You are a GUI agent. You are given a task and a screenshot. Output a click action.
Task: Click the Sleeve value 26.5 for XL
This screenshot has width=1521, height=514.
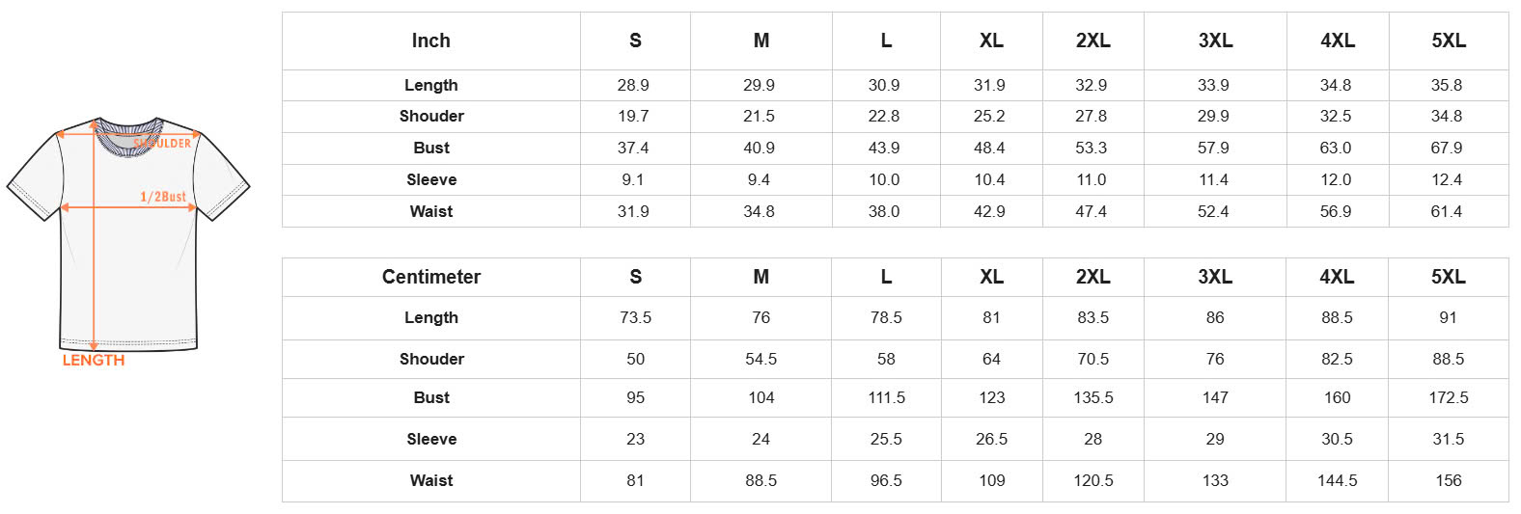tap(991, 439)
